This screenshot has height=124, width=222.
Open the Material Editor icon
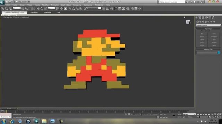pos(128,9)
